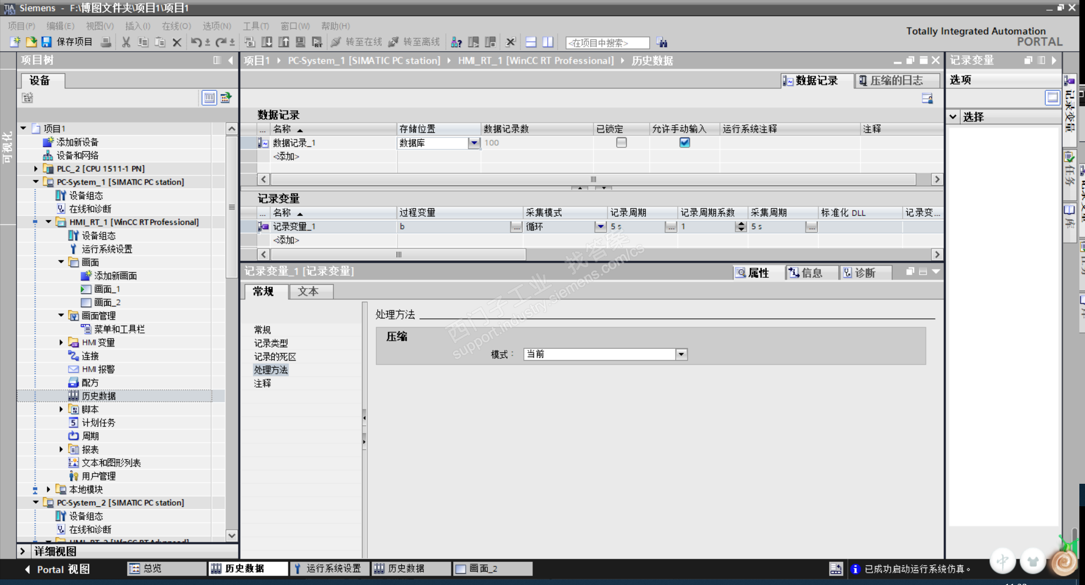Toggle the 已锁定 checkbox for 数据记录_1
1085x585 pixels.
pos(621,143)
